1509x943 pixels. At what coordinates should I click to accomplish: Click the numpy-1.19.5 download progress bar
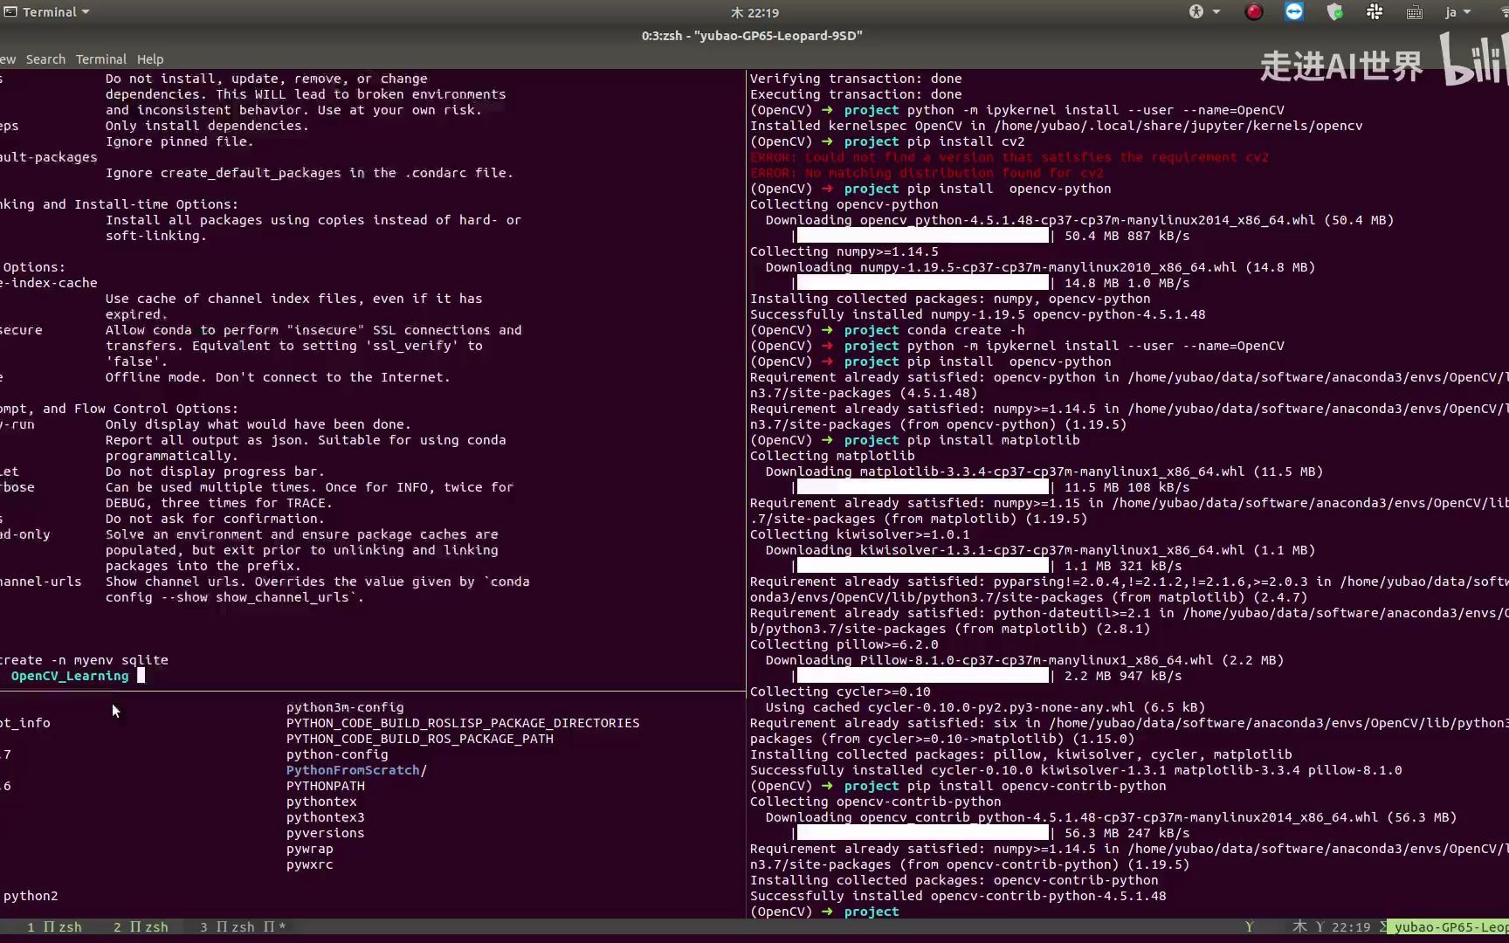click(x=923, y=283)
